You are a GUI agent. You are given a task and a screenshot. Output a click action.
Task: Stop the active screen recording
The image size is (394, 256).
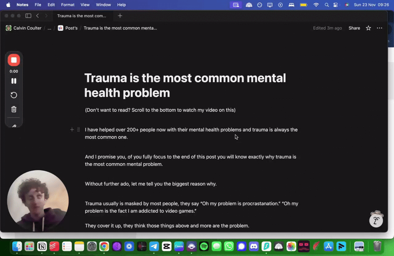point(14,60)
